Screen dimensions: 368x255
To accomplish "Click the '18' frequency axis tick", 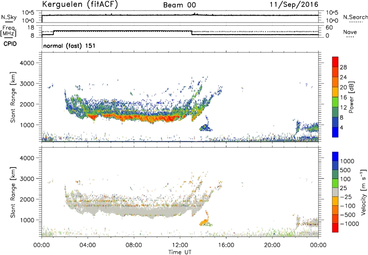I will pyautogui.click(x=31, y=28).
